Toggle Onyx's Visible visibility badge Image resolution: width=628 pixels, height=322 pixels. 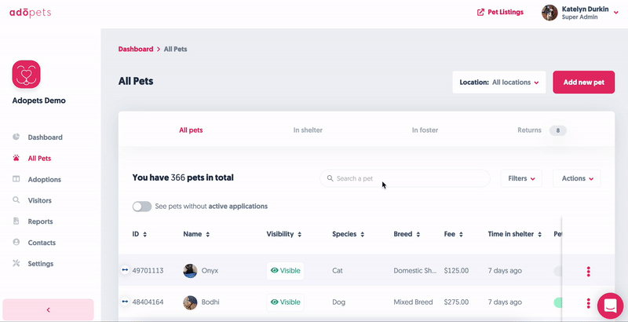point(285,271)
